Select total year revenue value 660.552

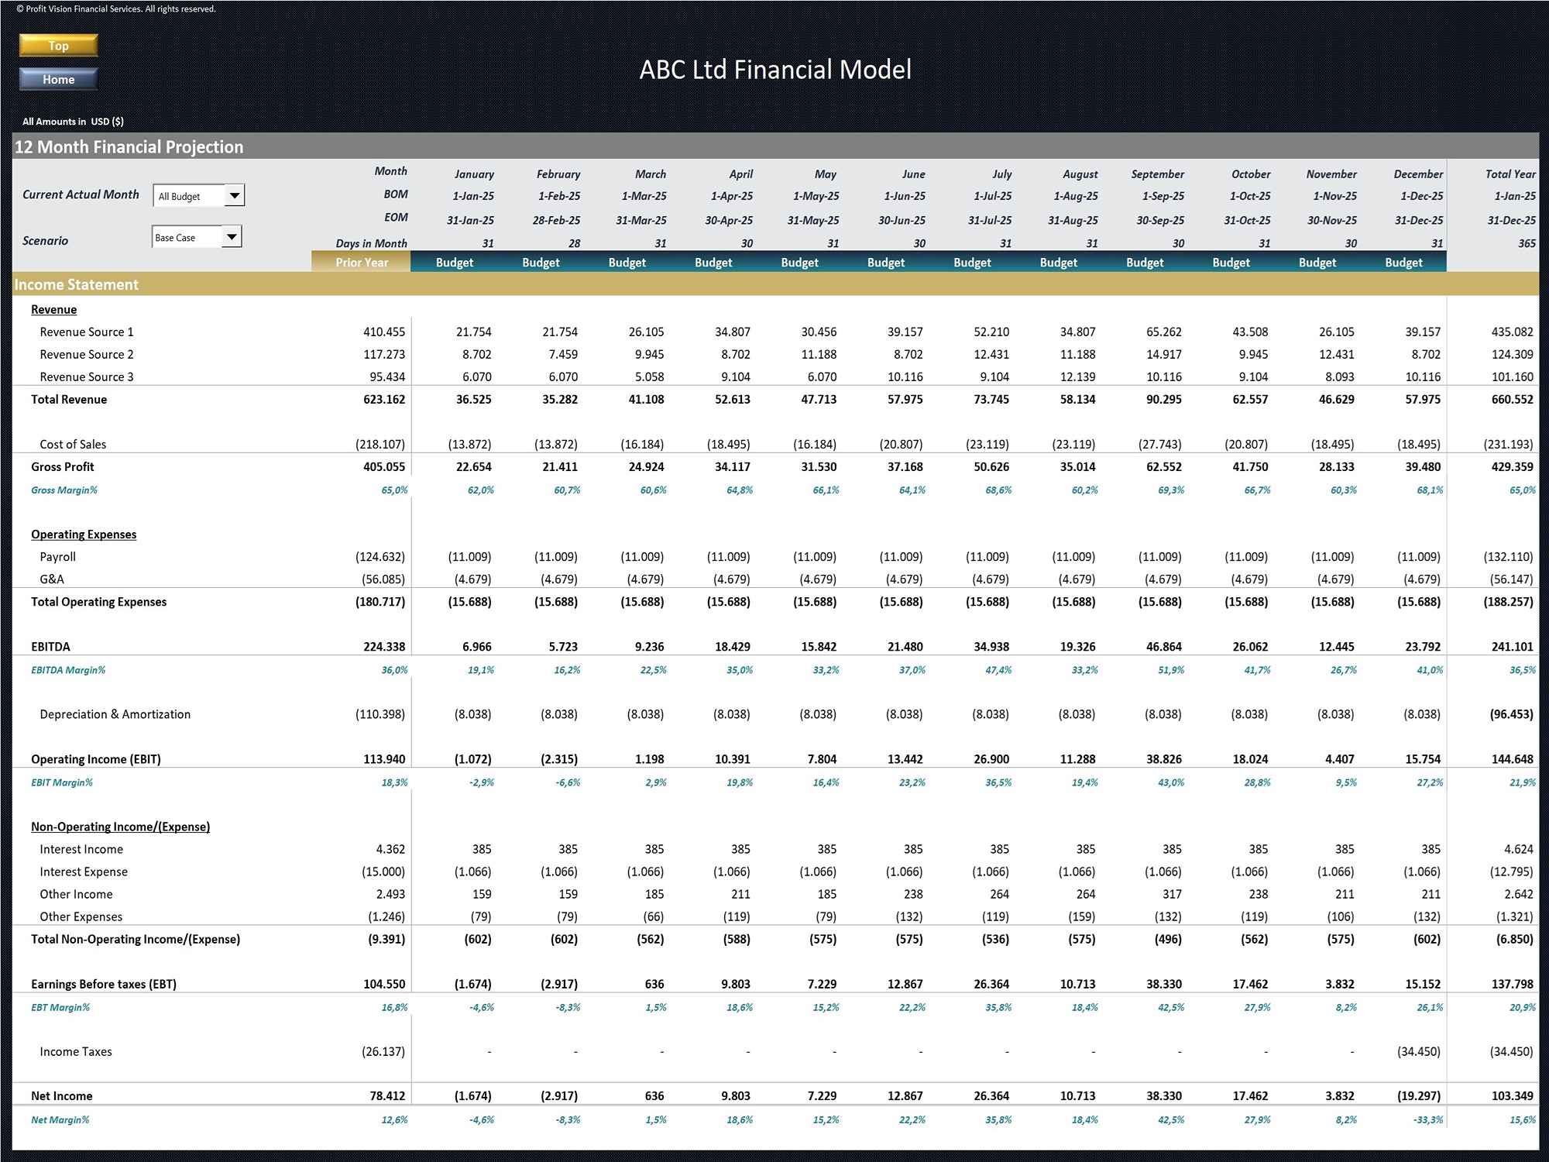[x=1512, y=400]
